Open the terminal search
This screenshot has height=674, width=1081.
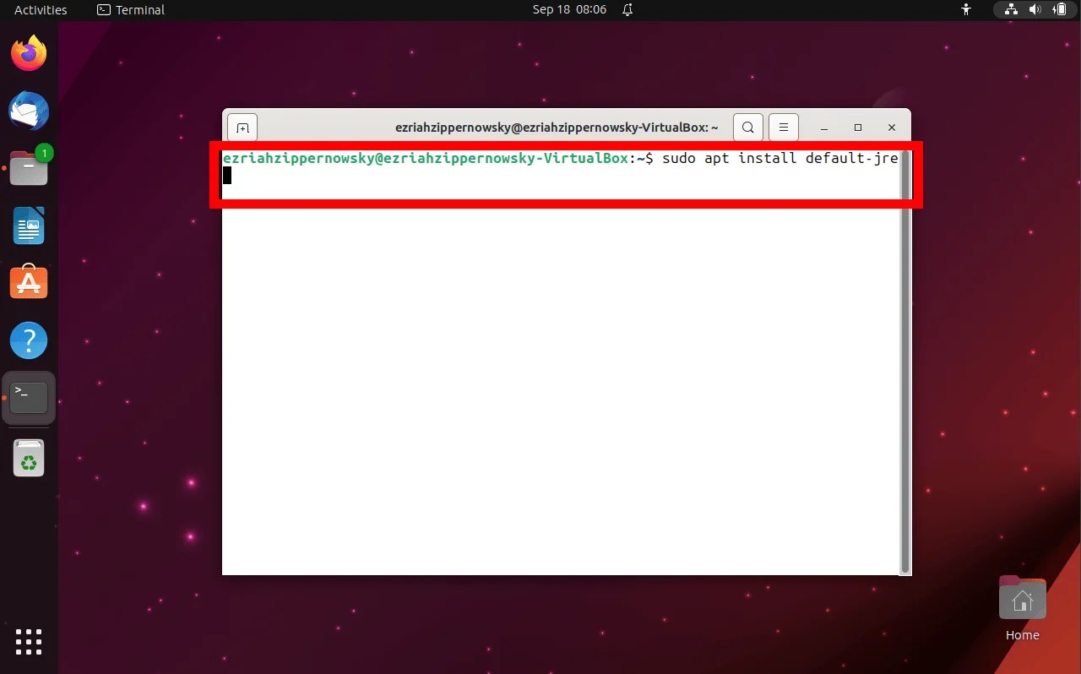pyautogui.click(x=747, y=127)
